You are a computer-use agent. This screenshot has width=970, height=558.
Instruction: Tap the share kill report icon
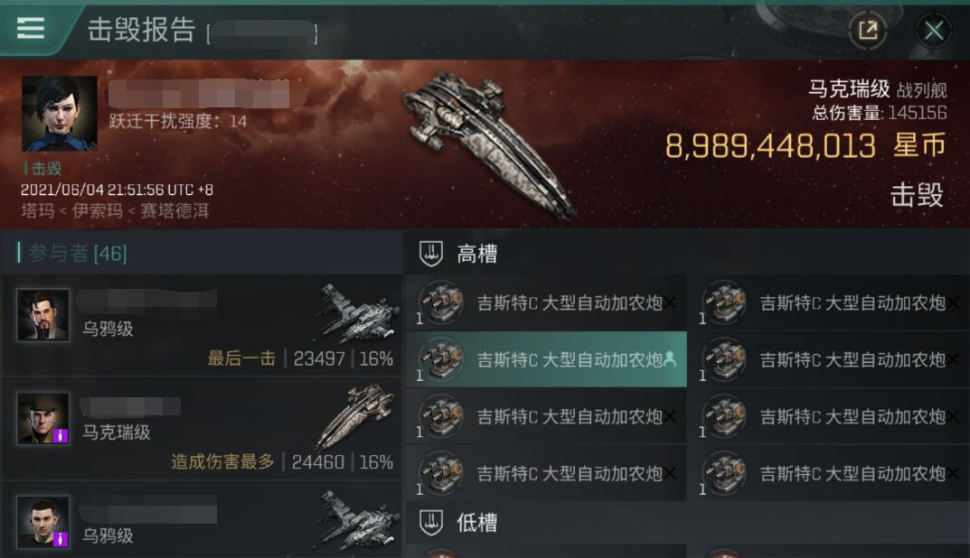868,30
